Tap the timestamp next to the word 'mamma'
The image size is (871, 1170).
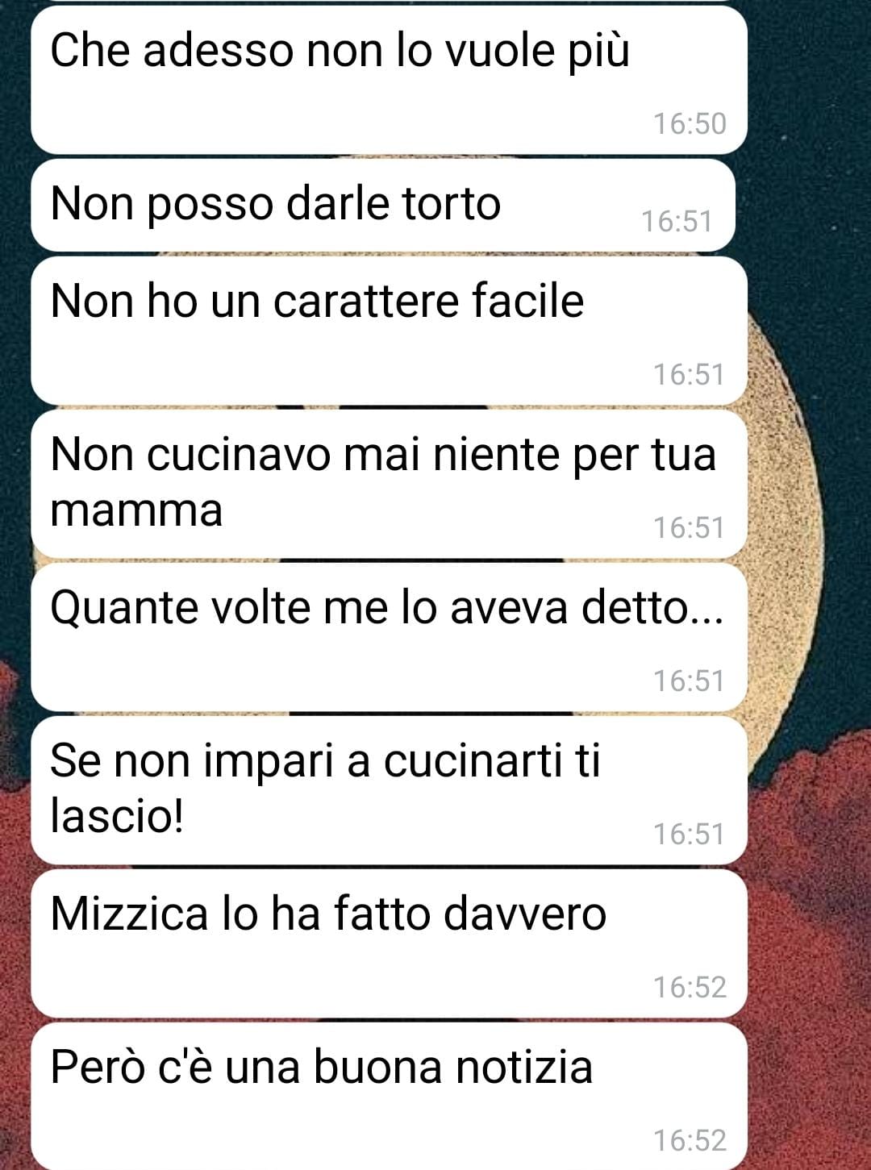(x=690, y=527)
